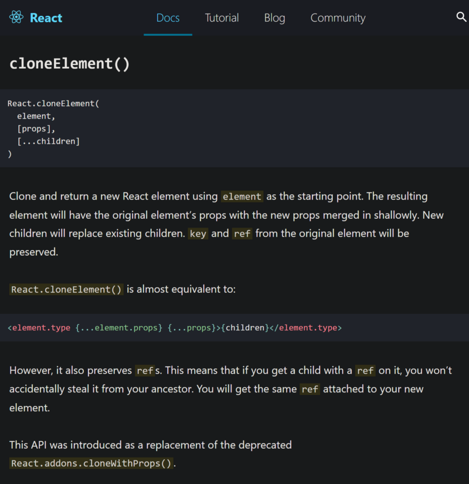Click the closing '</element.type>' JSX tag
The height and width of the screenshot is (484, 469).
point(305,328)
